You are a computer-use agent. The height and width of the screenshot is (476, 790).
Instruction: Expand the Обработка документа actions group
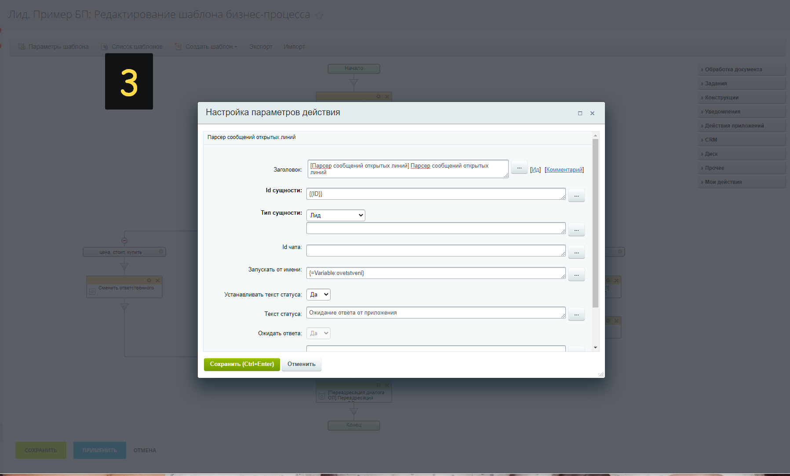pyautogui.click(x=742, y=70)
